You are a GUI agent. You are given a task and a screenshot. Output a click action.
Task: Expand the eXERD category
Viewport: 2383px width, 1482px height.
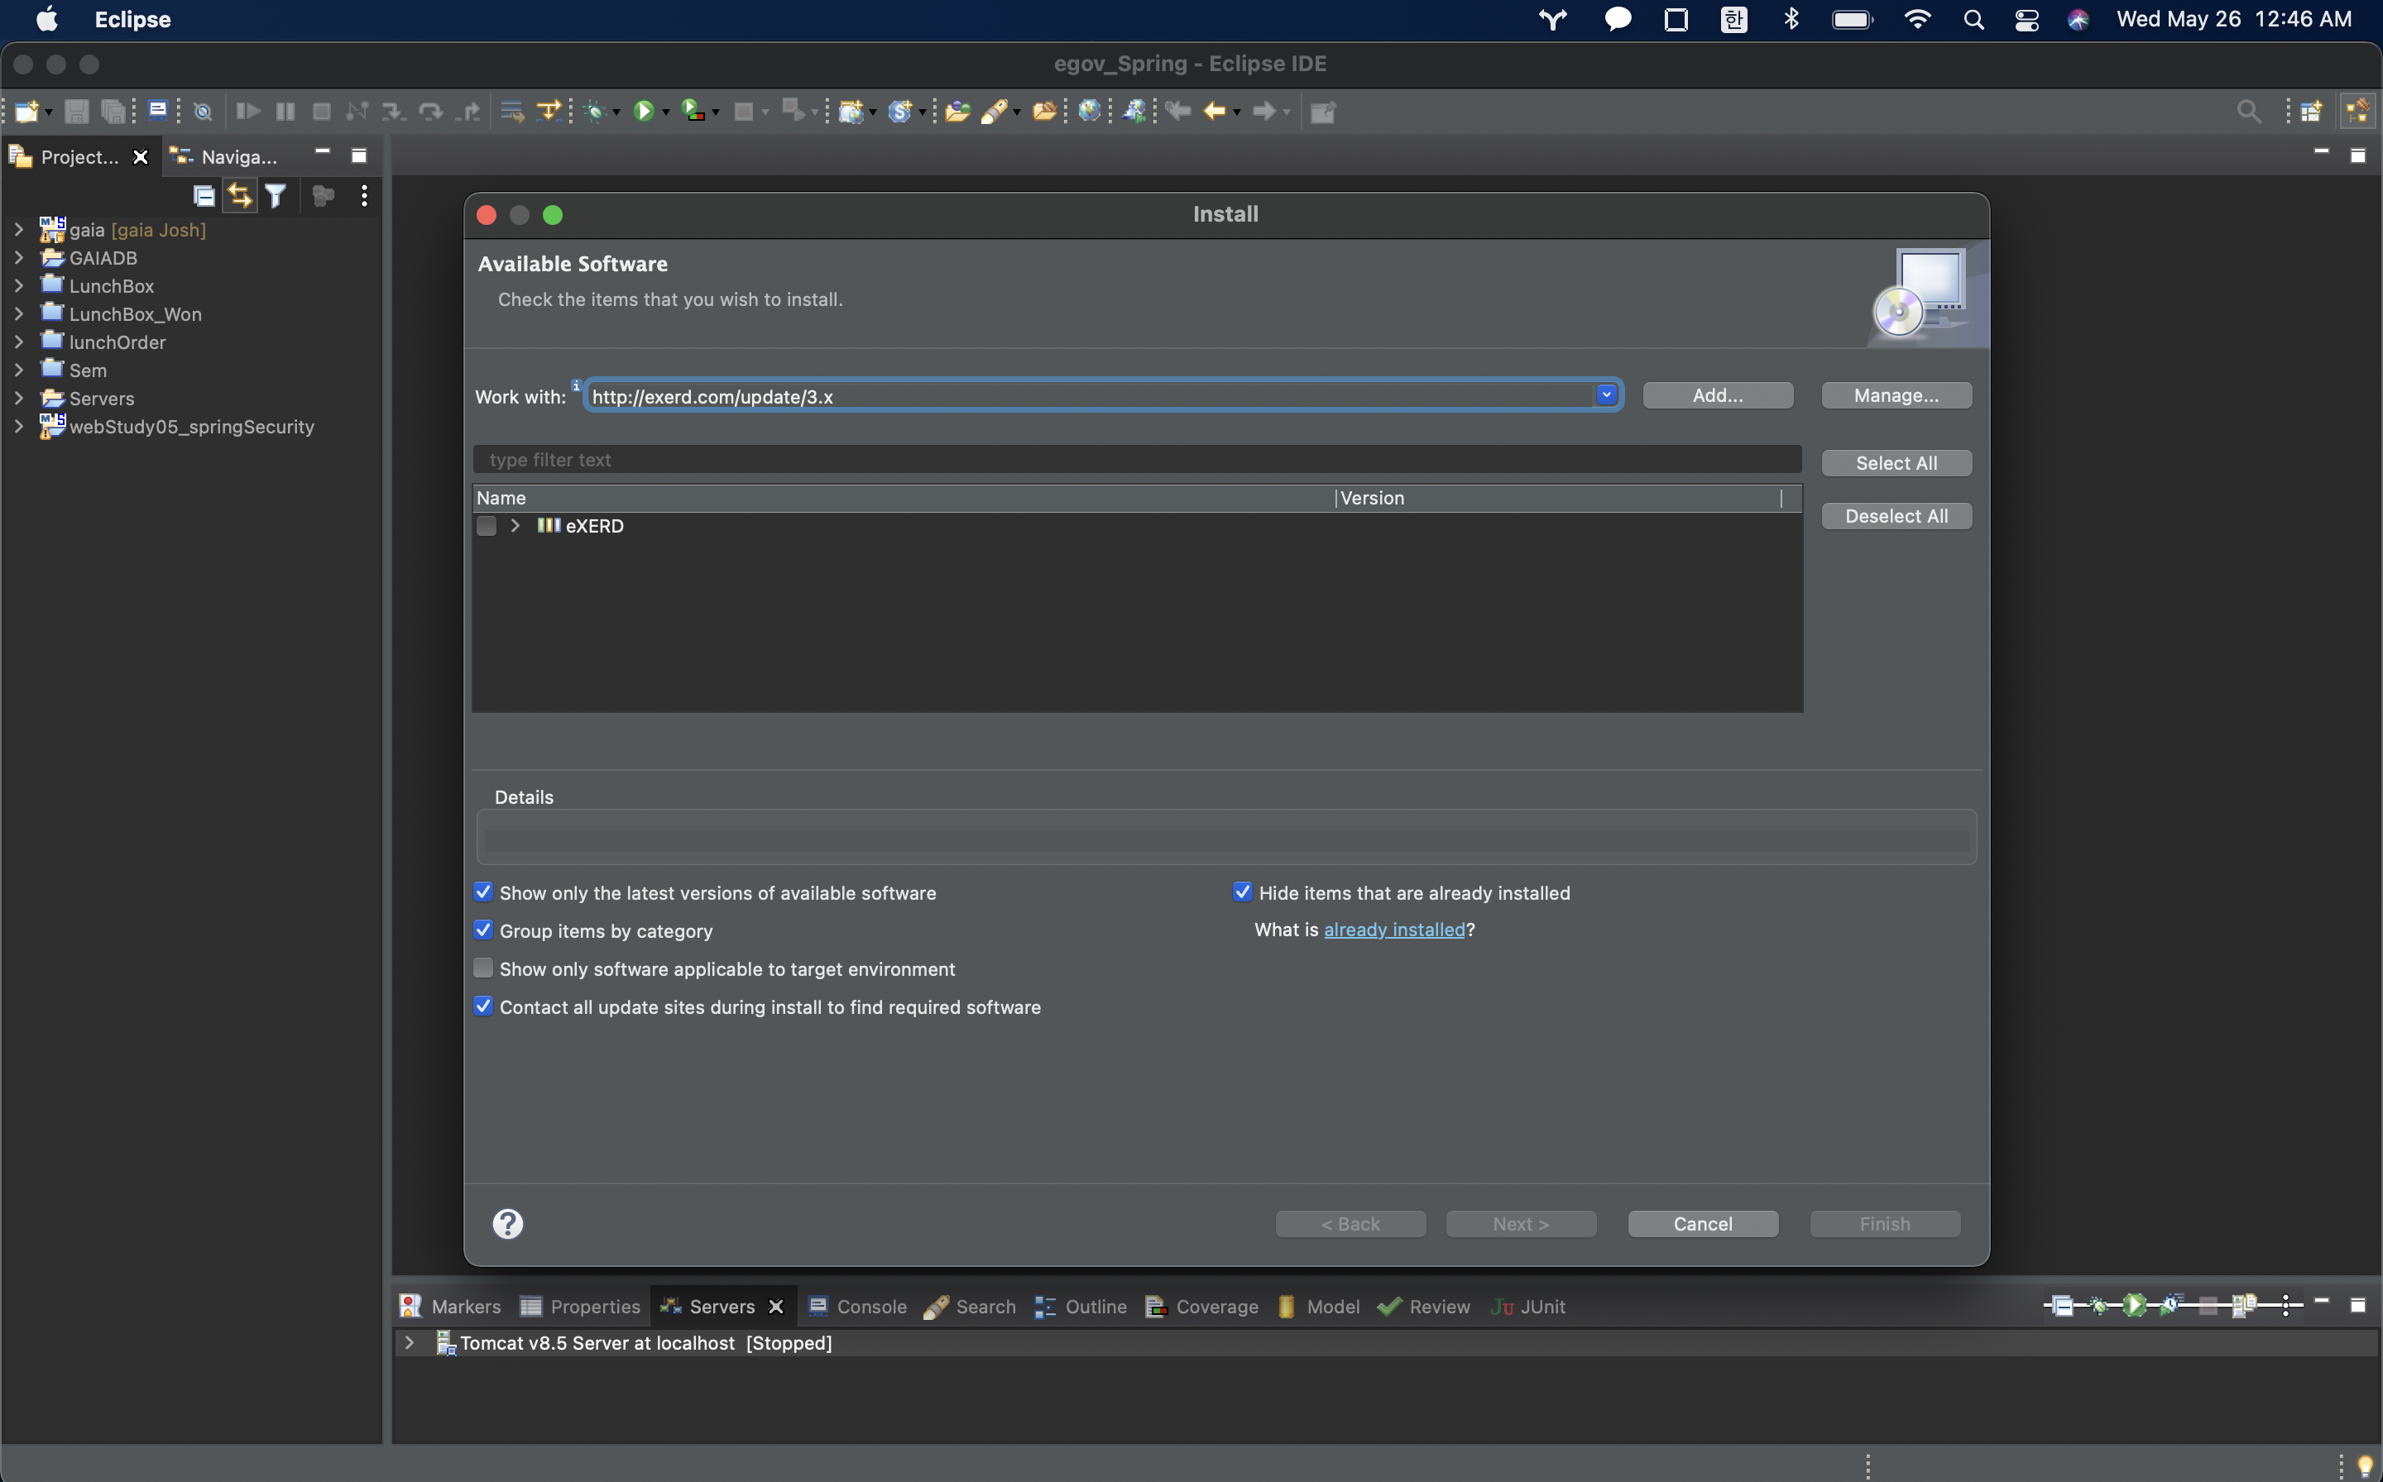tap(515, 526)
